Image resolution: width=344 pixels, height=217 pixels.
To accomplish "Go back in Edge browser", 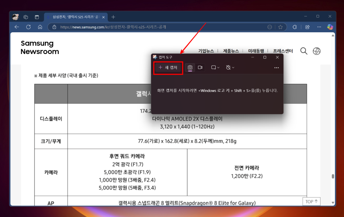I will 17,27.
